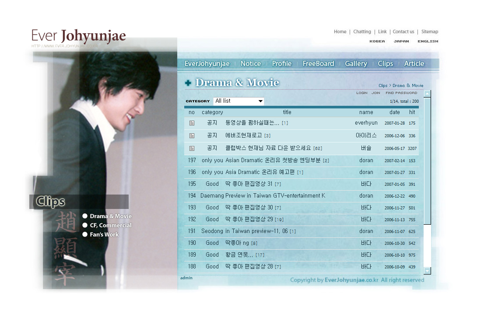The width and height of the screenshot is (477, 320).
Task: Open post 197 Asian Dramatic 온리유 첫방송 엔딩부분
Action: (x=273, y=160)
